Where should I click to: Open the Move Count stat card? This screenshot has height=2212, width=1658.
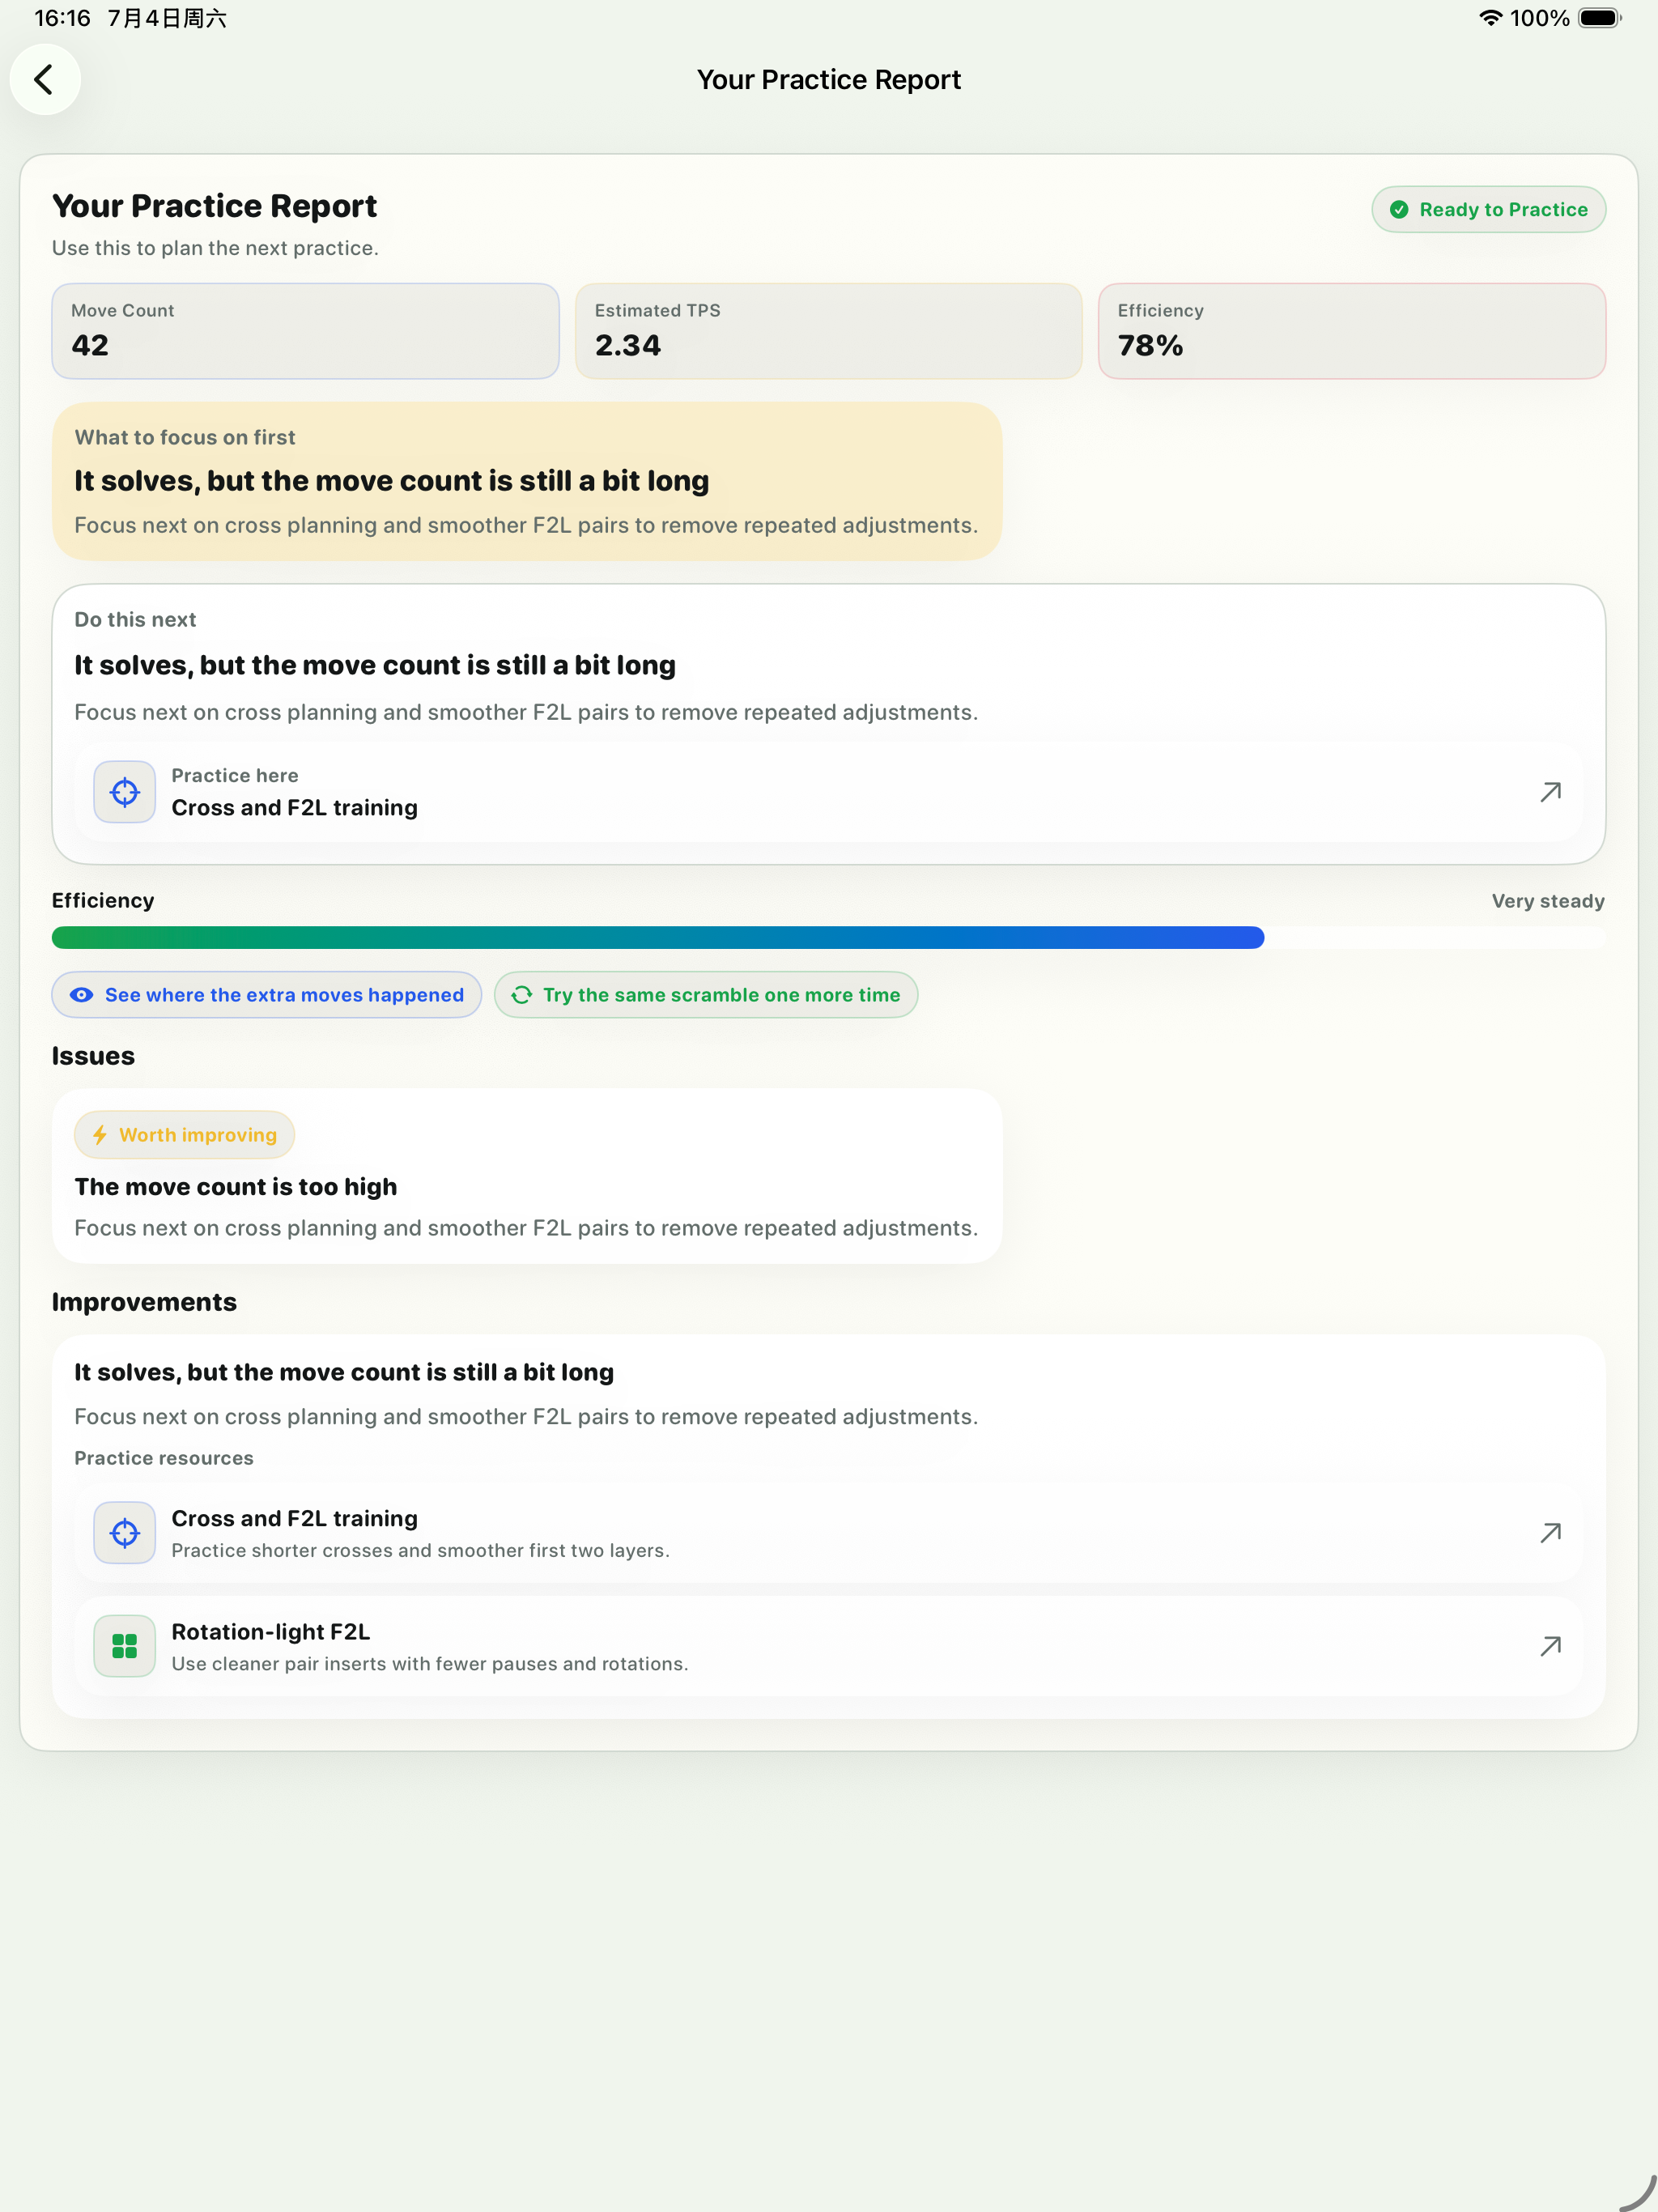tap(305, 331)
